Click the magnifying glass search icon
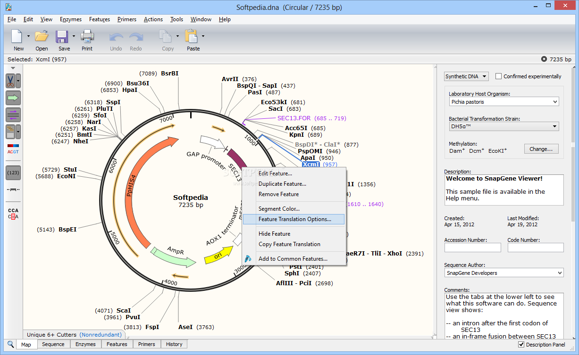 point(11,344)
